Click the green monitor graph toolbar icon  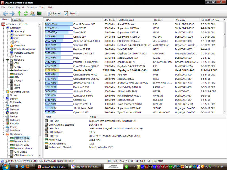coord(39,14)
